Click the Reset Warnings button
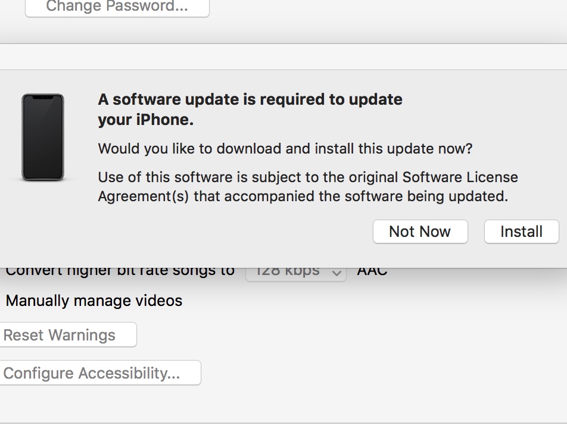Screen dimensions: 567x425 (x=68, y=335)
